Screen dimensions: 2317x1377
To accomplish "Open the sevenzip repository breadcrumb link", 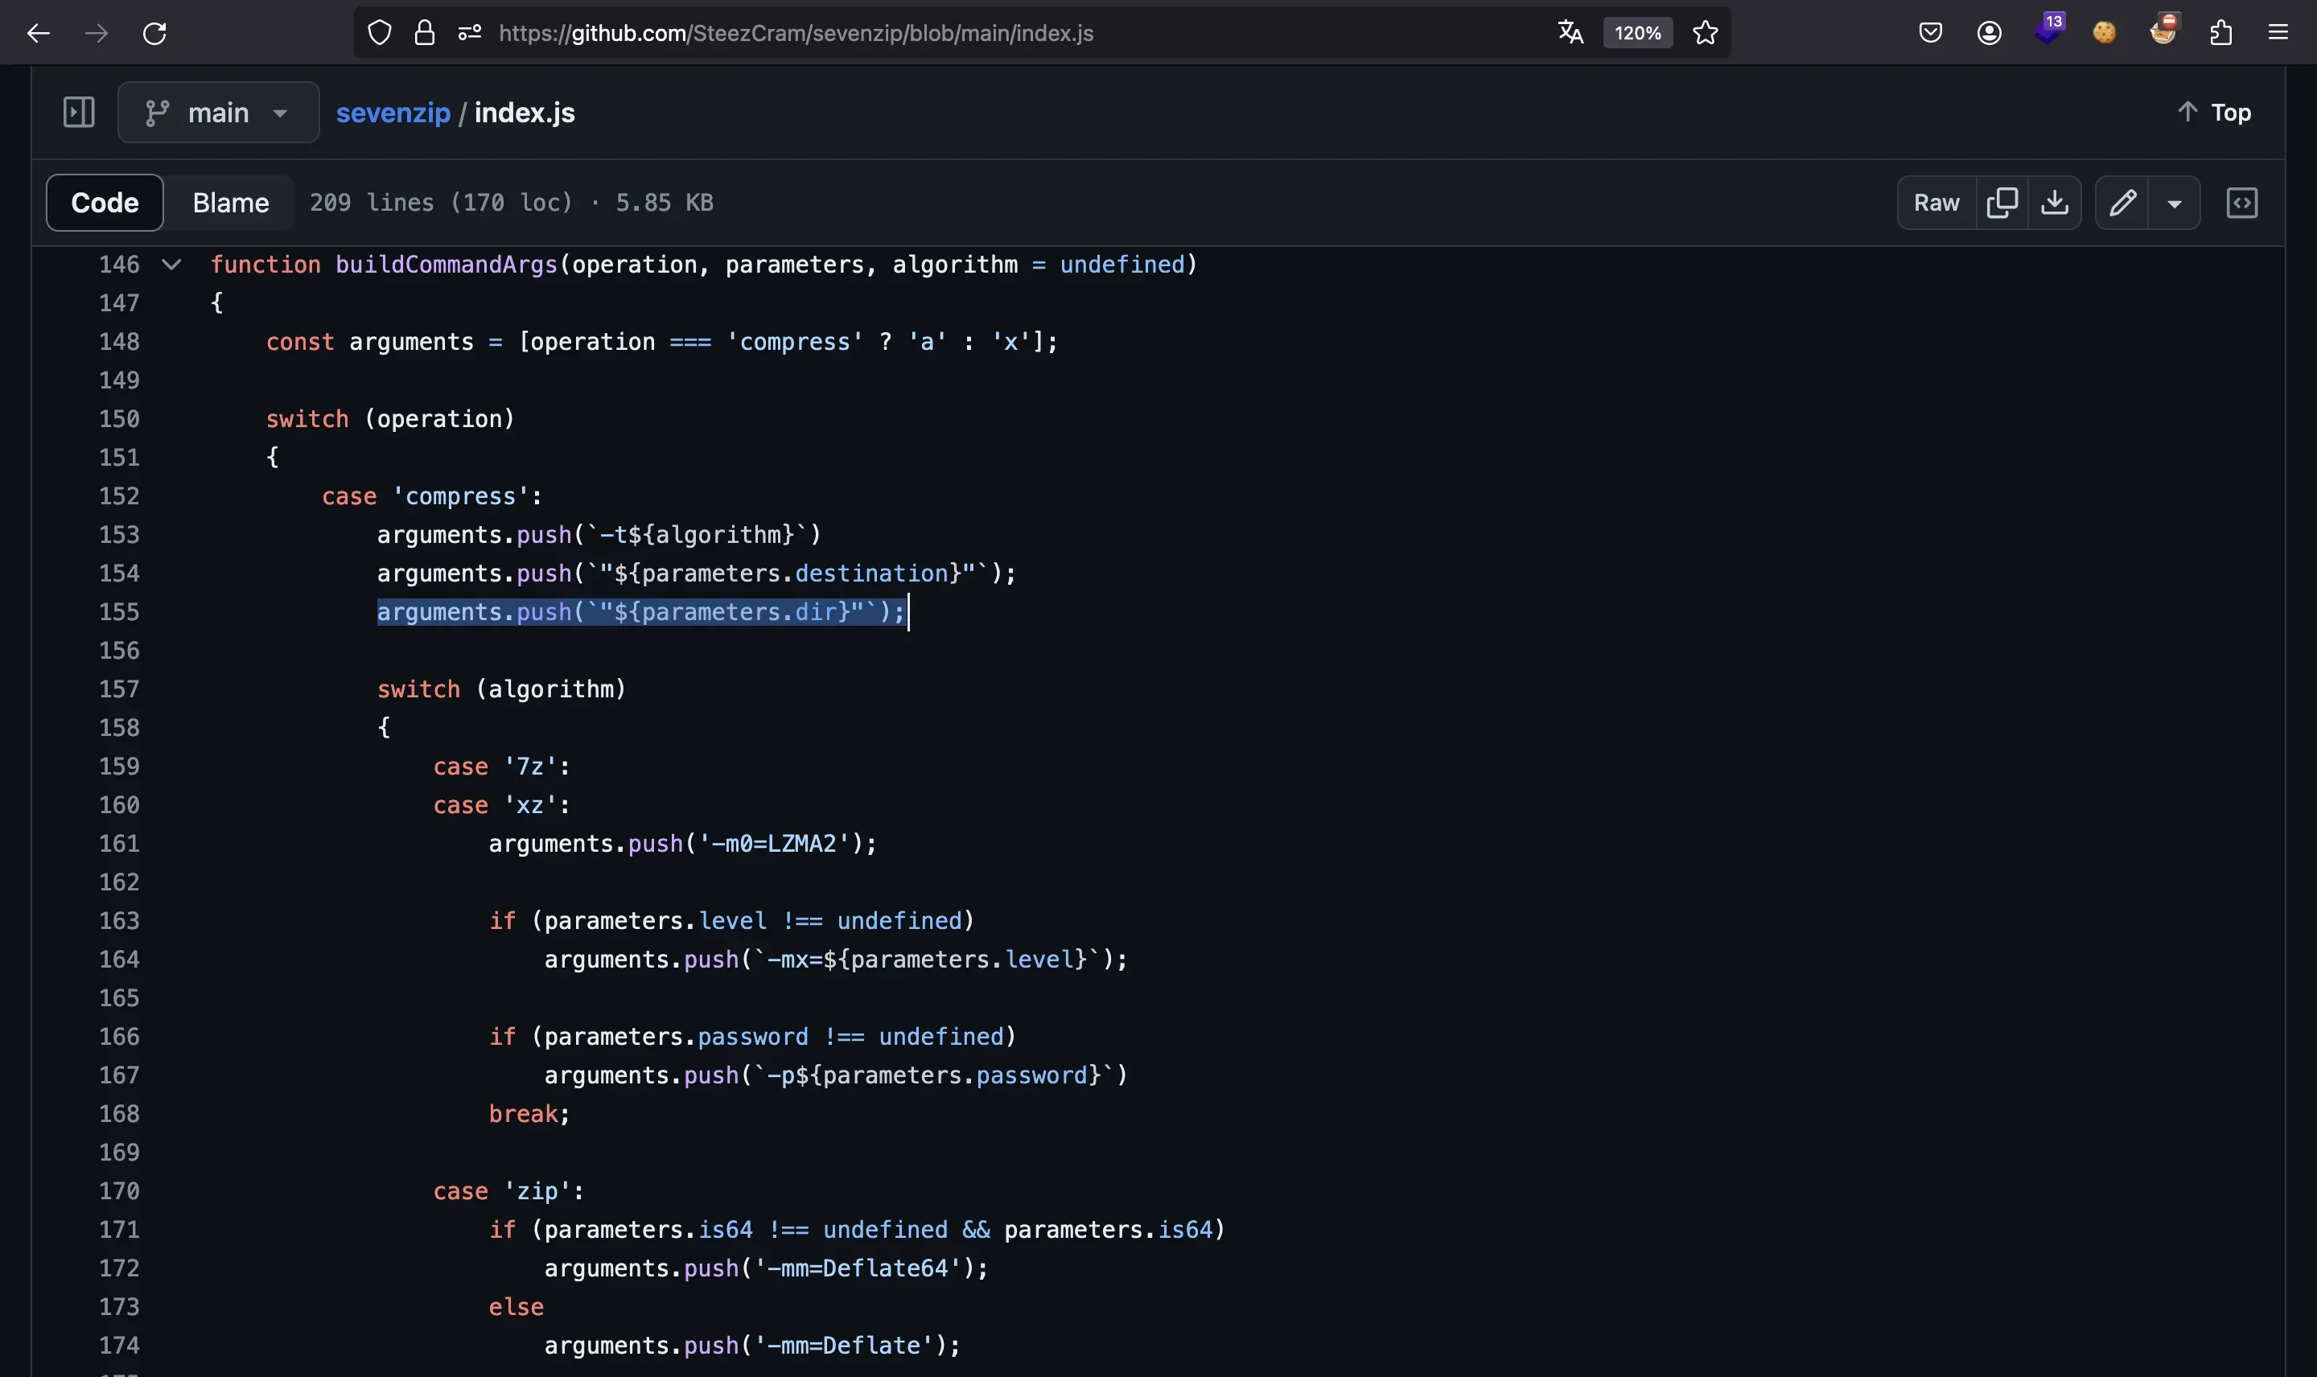I will tap(393, 113).
